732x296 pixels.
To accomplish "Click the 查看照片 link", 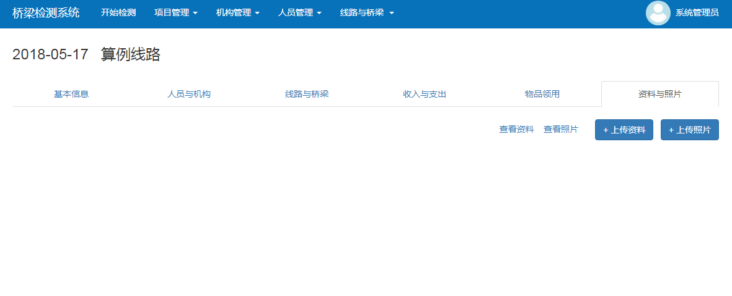I will coord(561,130).
